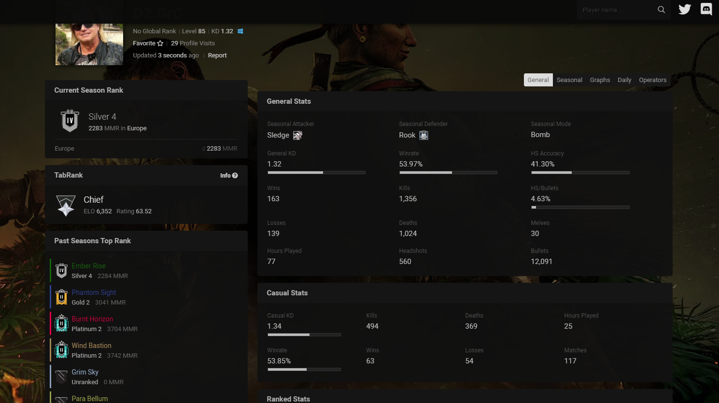
Task: Click the Windows platform icon
Action: [240, 31]
